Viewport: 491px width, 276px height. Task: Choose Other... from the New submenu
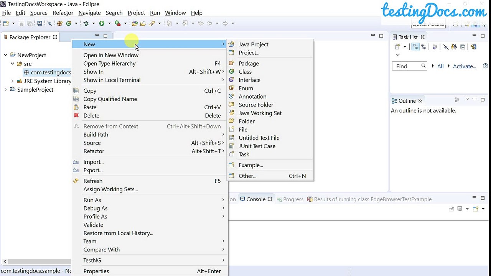270,176
